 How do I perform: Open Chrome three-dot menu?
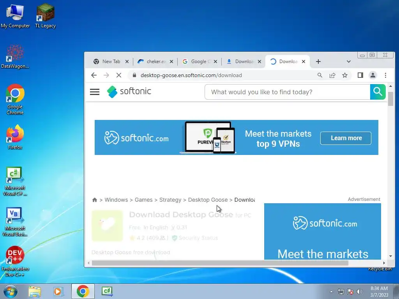[x=385, y=75]
